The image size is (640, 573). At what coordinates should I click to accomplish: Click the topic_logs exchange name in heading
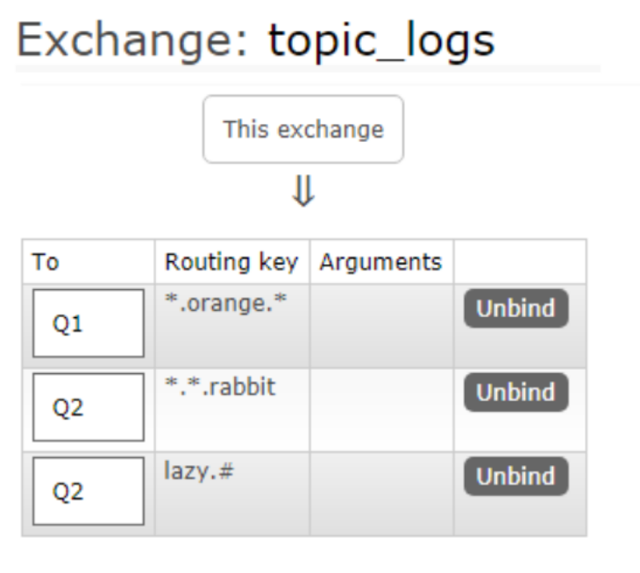pos(381,39)
